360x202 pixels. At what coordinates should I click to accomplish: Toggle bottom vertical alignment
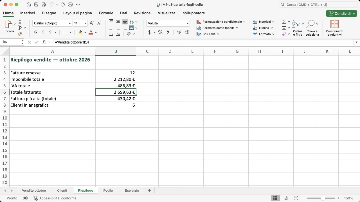(x=125, y=22)
